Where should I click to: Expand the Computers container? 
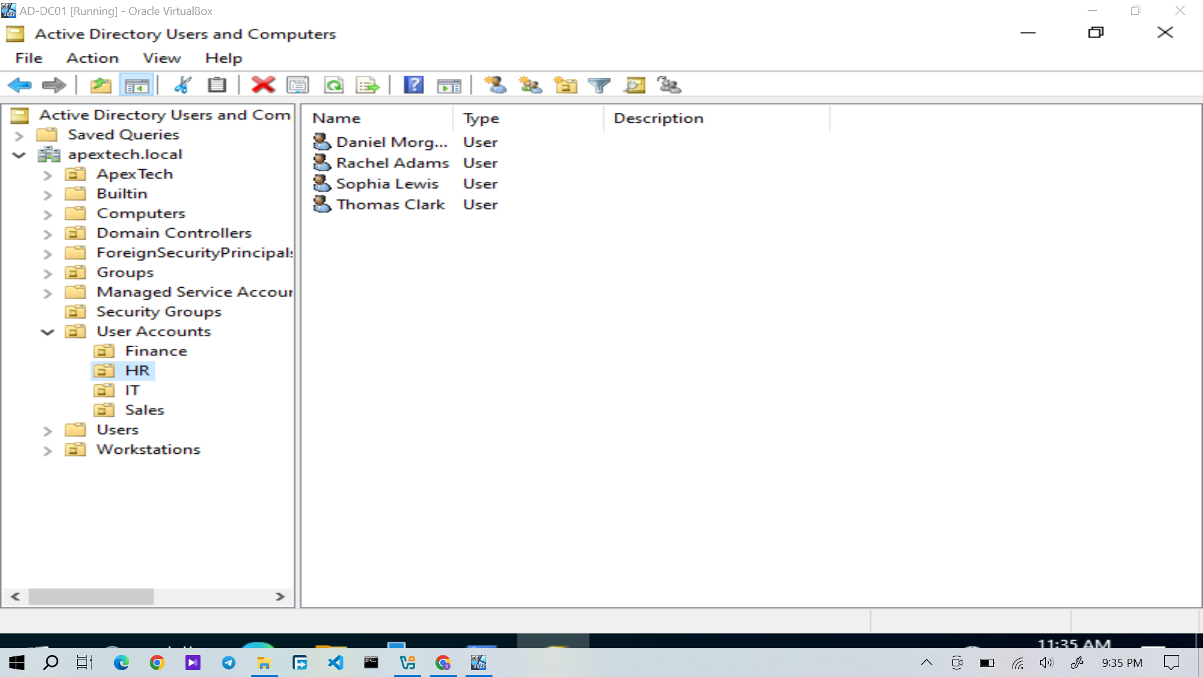pyautogui.click(x=48, y=214)
